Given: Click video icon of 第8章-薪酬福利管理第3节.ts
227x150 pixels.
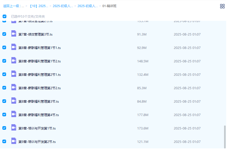Looking at the screenshot, I should pyautogui.click(x=14, y=101).
